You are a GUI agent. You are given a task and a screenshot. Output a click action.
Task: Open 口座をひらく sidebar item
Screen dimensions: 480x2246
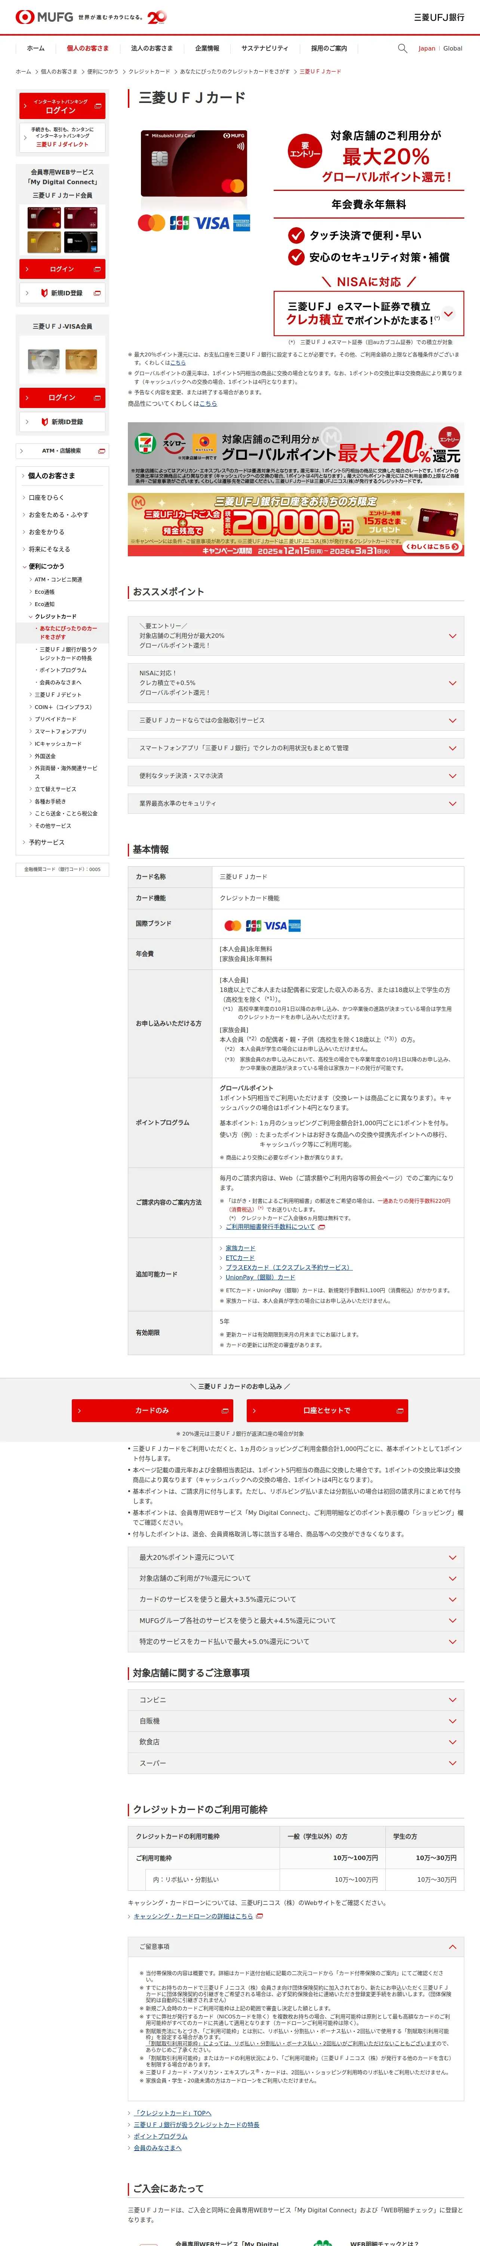tap(47, 498)
